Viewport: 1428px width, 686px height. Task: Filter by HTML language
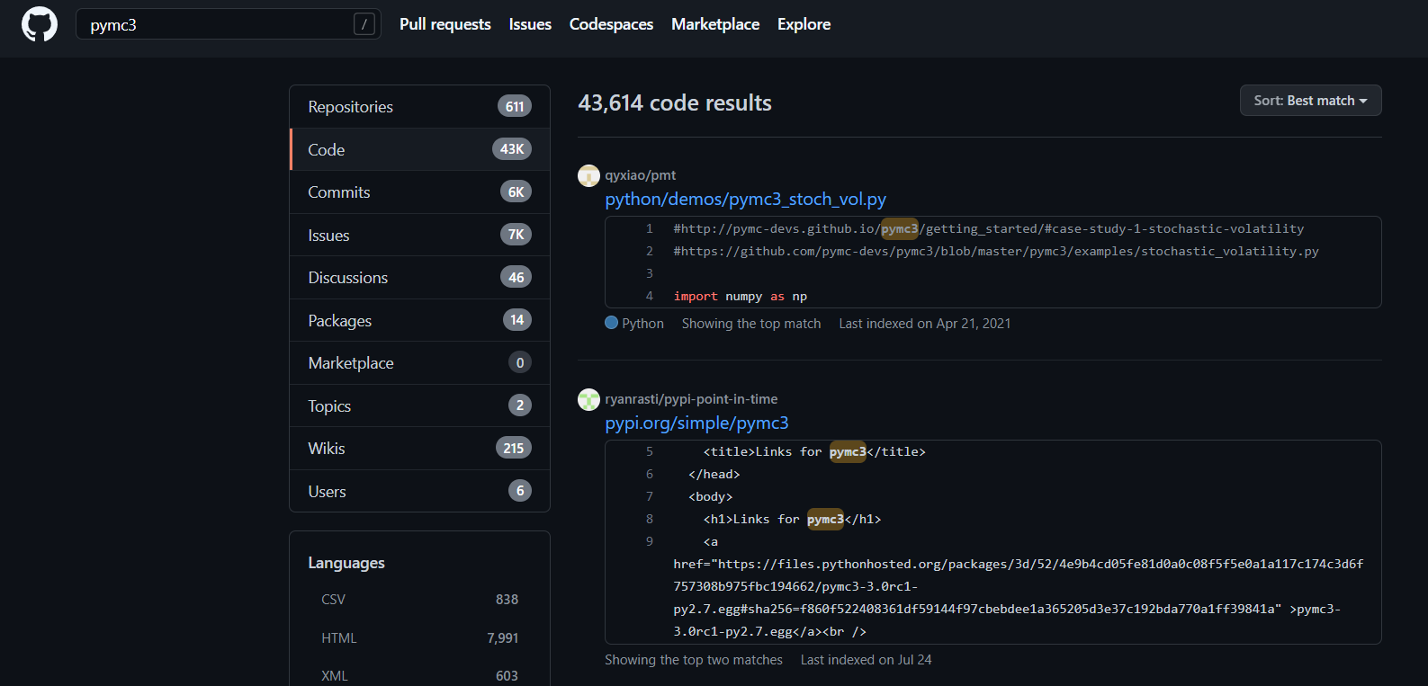[419, 638]
